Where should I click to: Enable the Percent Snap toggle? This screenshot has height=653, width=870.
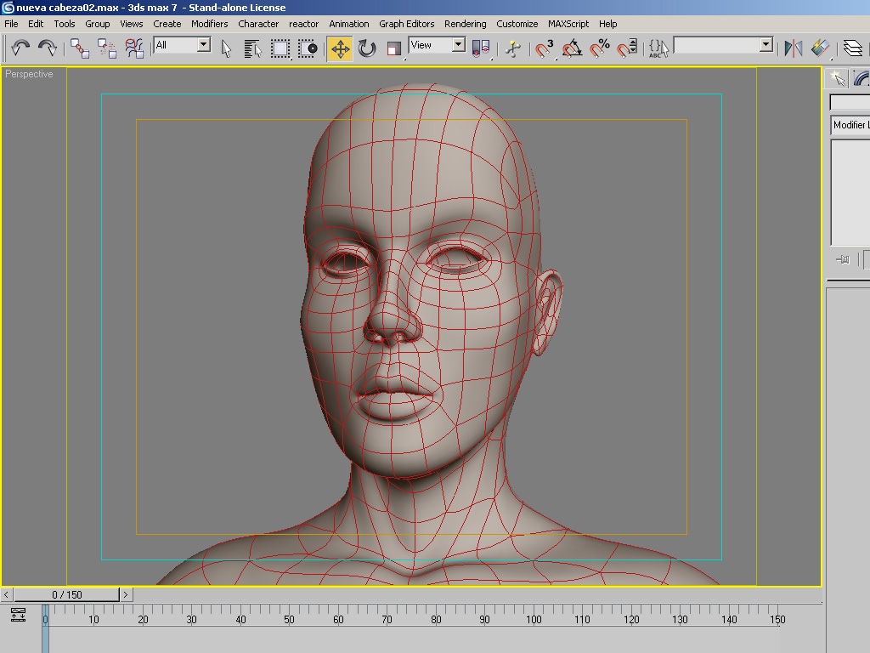point(600,48)
